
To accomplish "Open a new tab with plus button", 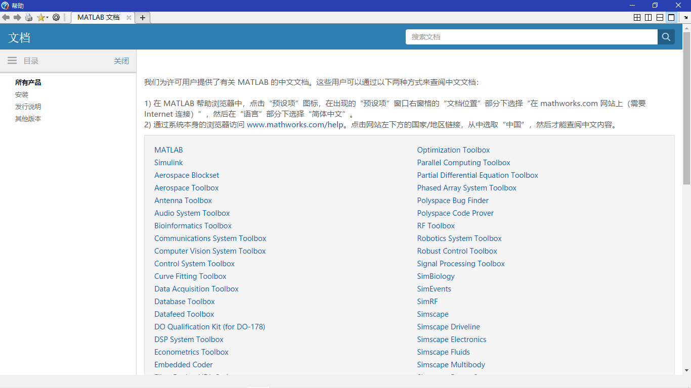I will tap(143, 18).
